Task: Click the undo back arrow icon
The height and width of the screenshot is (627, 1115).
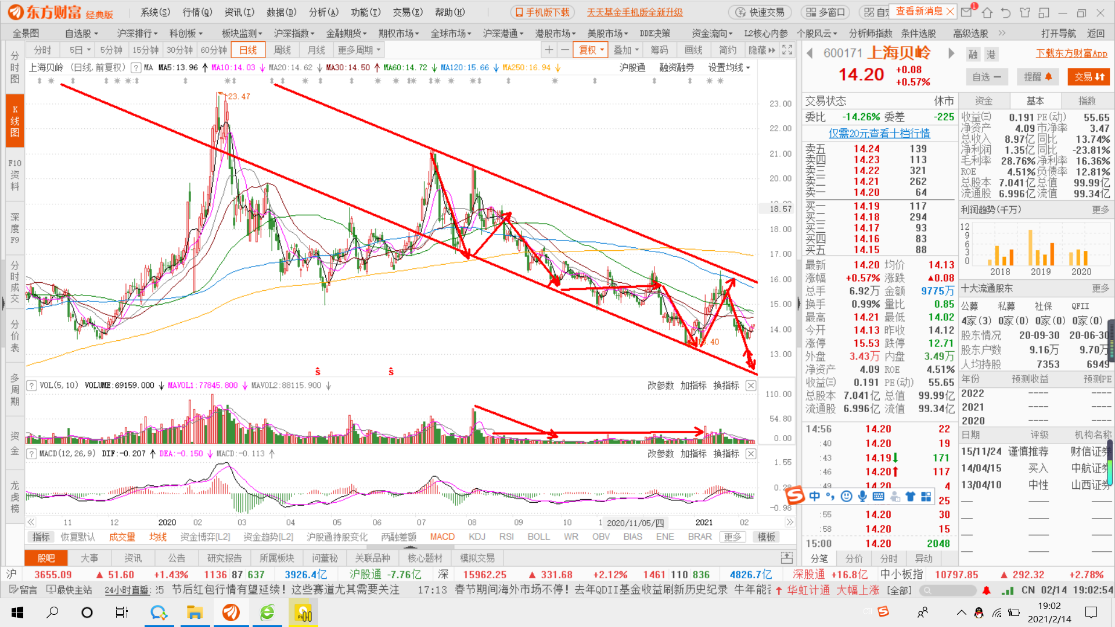Action: click(x=1006, y=12)
